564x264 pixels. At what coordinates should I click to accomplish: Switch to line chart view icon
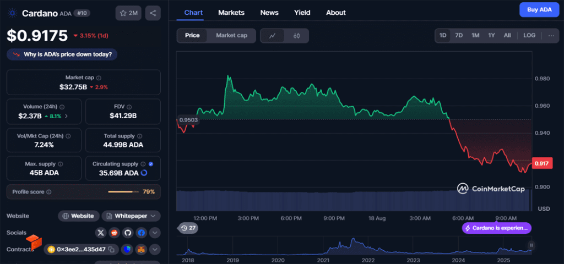[273, 36]
